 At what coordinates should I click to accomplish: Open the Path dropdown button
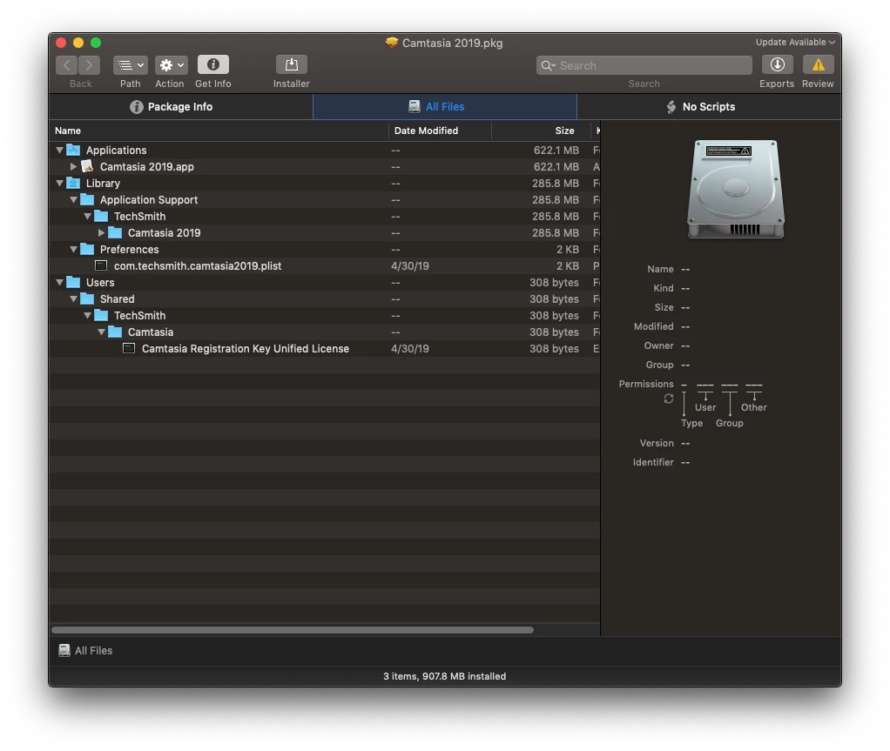click(130, 65)
